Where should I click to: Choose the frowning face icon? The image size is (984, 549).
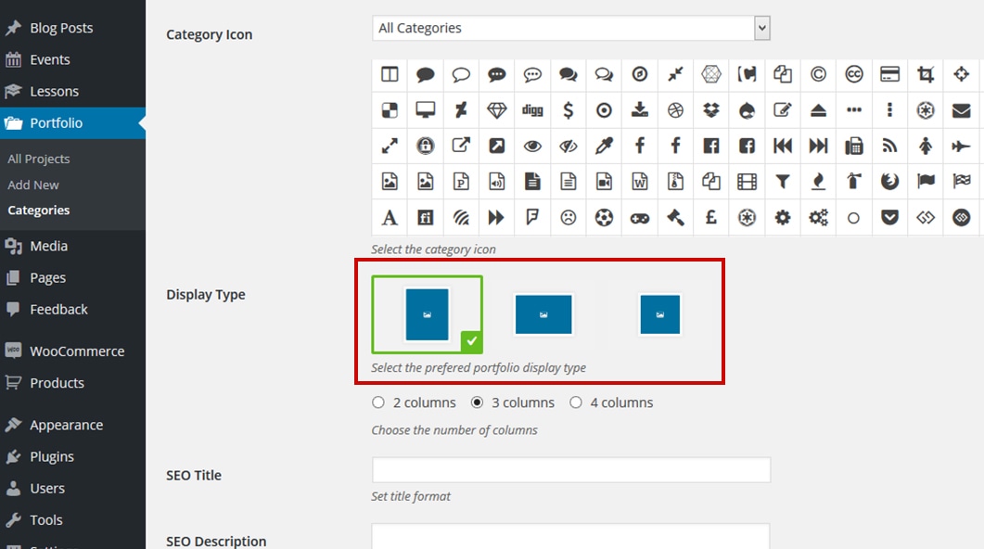568,218
